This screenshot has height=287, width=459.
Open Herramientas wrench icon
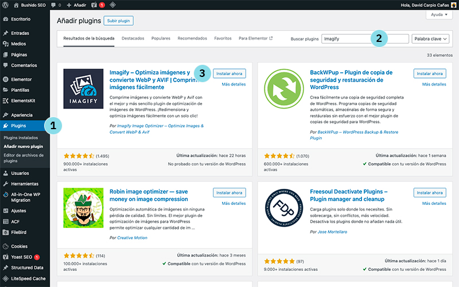(x=6, y=184)
